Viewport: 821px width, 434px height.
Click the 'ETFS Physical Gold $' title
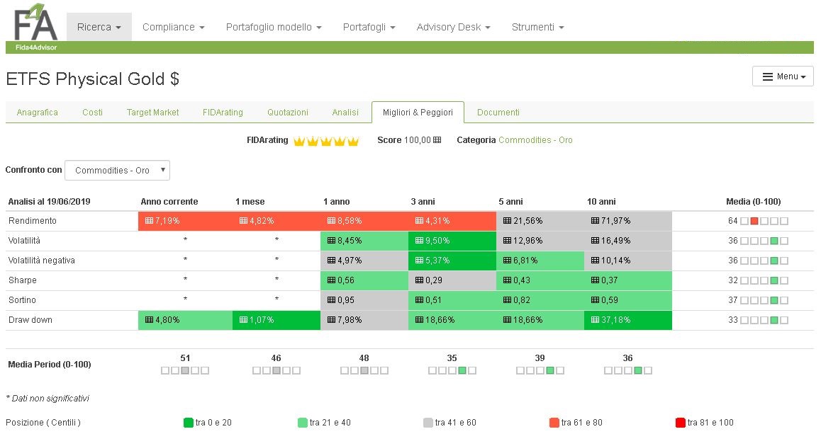click(93, 79)
